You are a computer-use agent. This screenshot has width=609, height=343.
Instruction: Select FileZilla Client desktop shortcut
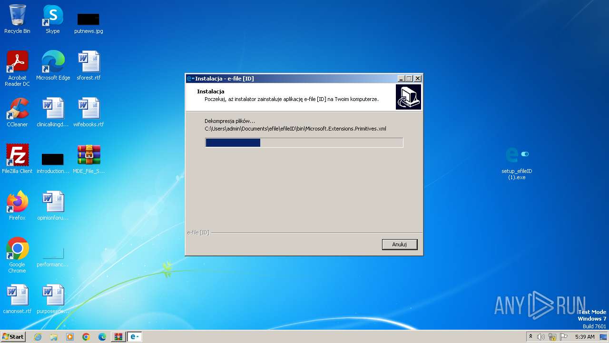(17, 159)
